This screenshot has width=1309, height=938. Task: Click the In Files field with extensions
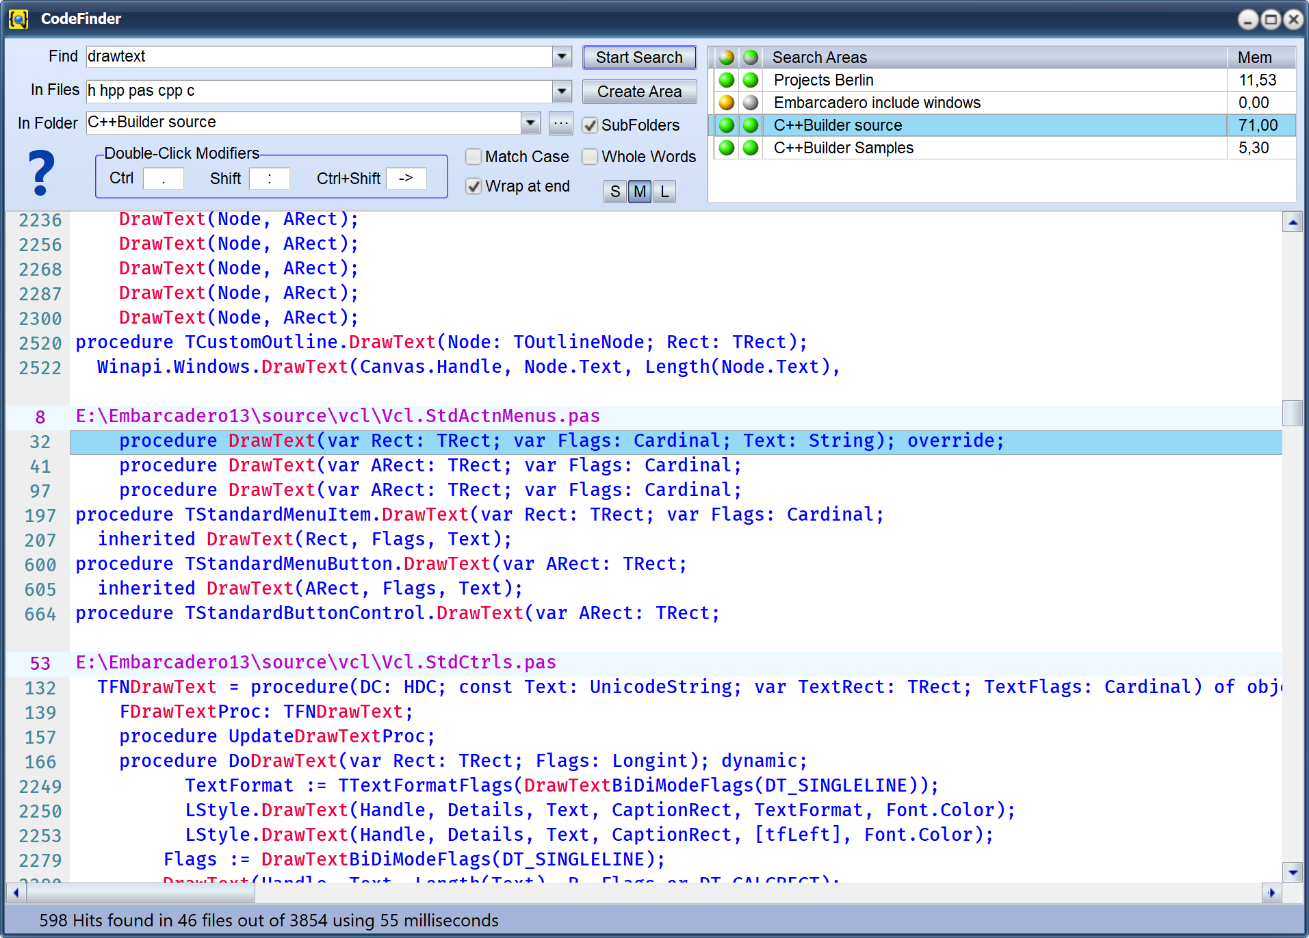[x=319, y=90]
